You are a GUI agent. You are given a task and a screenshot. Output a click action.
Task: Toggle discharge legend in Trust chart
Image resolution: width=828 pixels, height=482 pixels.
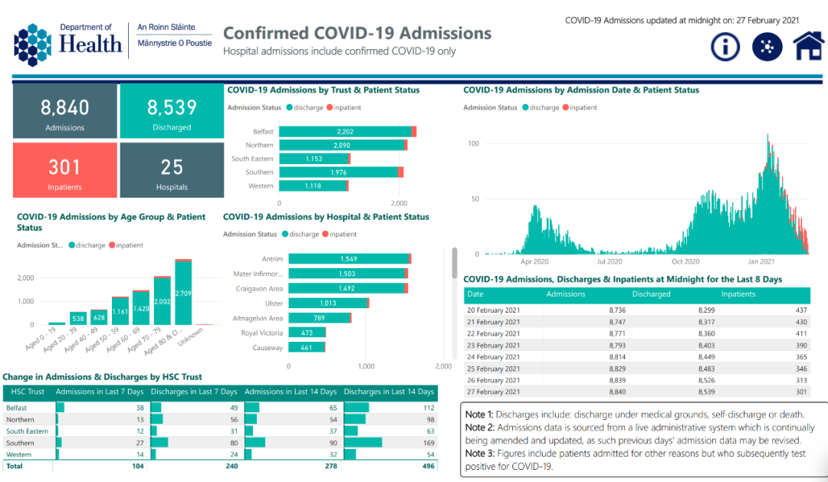click(x=305, y=108)
